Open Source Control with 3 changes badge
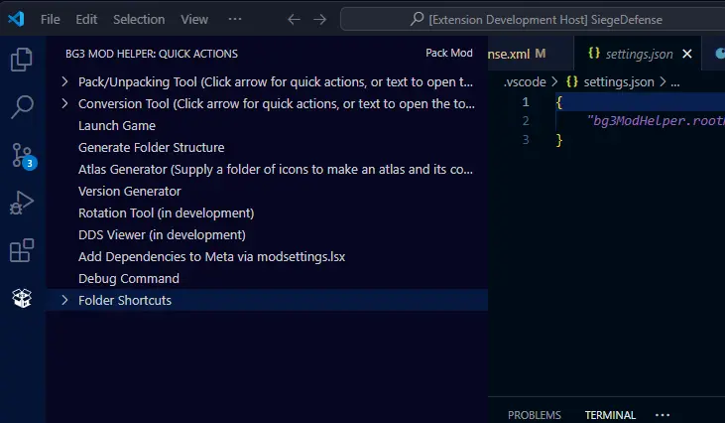 click(x=23, y=156)
